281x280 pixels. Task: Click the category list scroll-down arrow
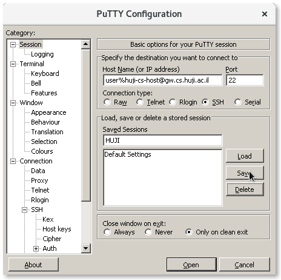[x=86, y=248]
